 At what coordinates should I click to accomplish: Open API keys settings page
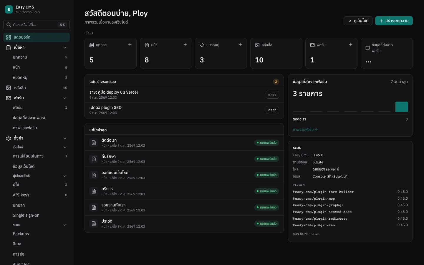click(37, 195)
